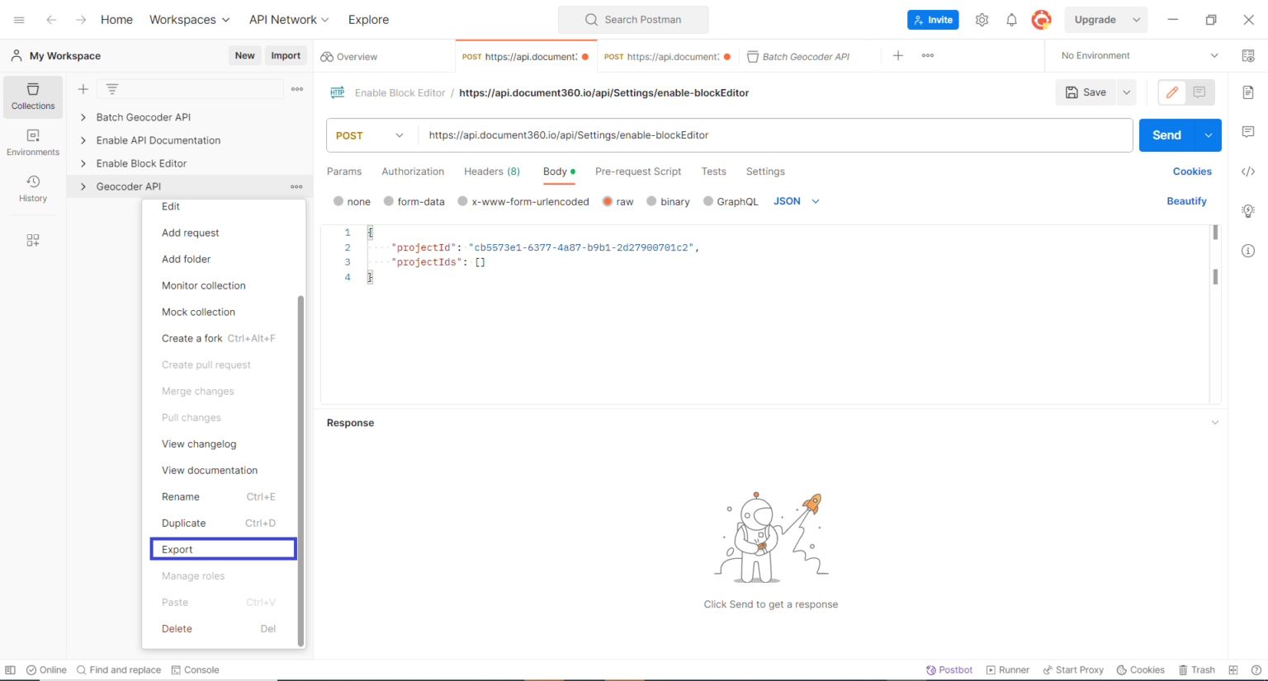Switch to the Pre-request Script tab
The height and width of the screenshot is (681, 1268).
click(x=638, y=171)
